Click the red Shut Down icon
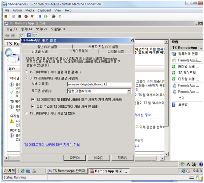The width and height of the screenshot is (204, 183). (x=26, y=16)
